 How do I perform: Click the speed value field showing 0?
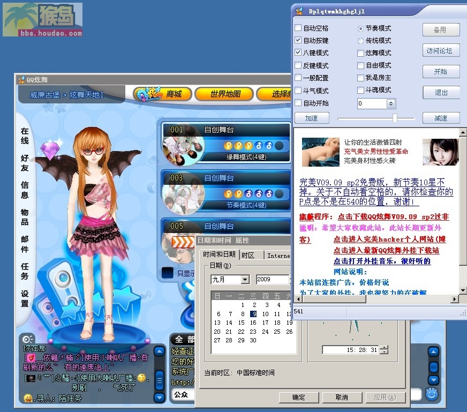372,103
